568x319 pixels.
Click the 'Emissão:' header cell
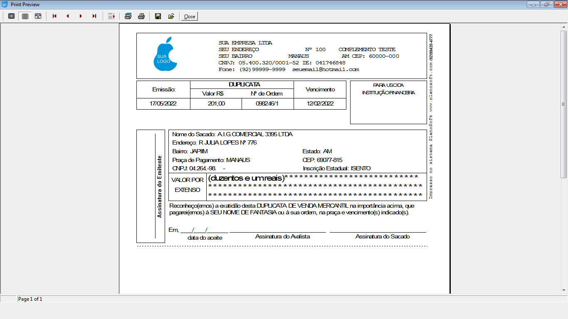click(x=164, y=89)
